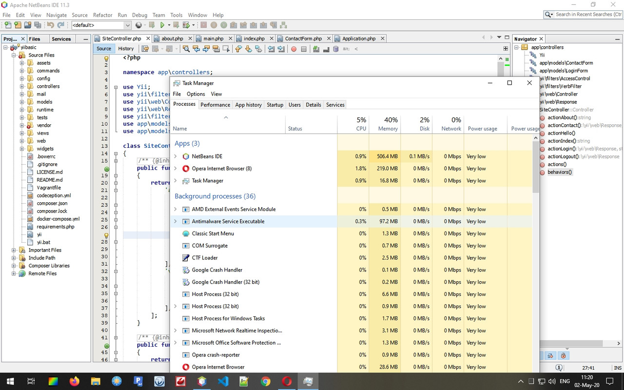
Task: Close the Navigator panel tab
Action: pyautogui.click(x=541, y=39)
